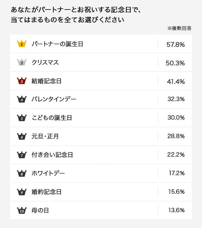Viewport: 202px width, 228px height.
Task: Select the rank 4 crown icon
Action: 22,99
